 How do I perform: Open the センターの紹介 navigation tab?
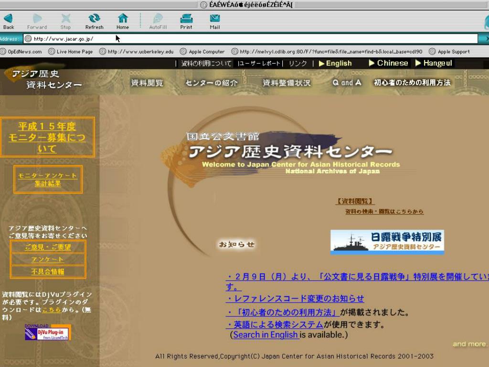[x=212, y=83]
